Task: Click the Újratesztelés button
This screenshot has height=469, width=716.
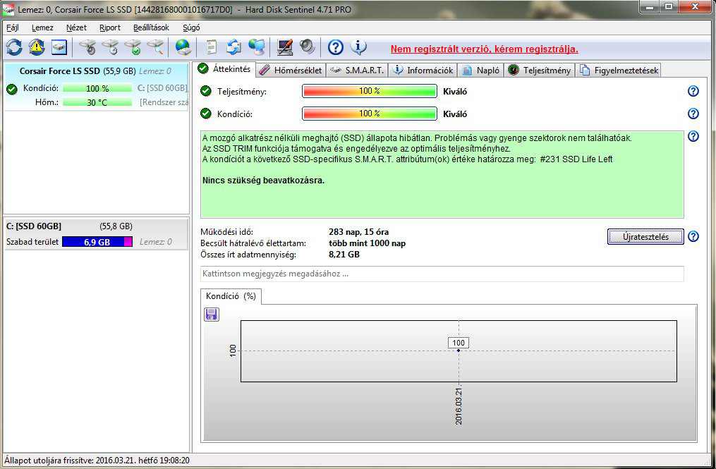Action: click(645, 236)
